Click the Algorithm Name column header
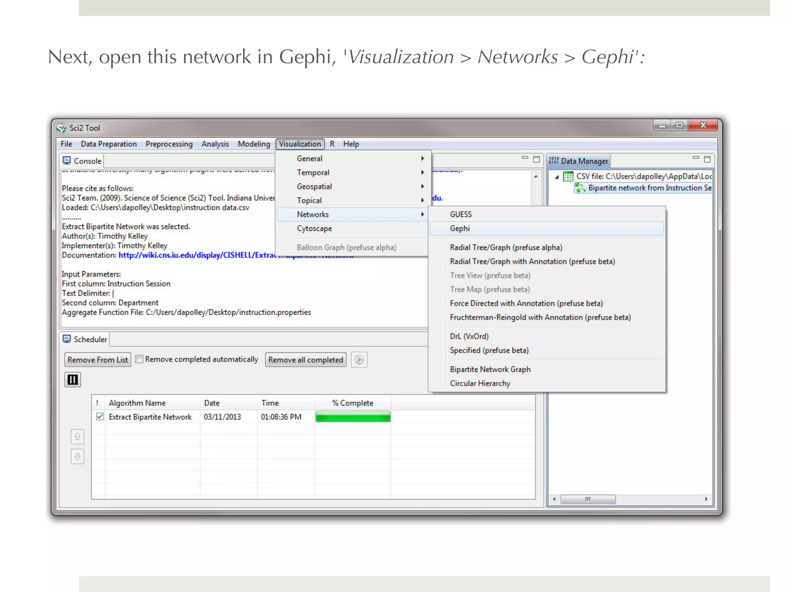This screenshot has width=790, height=592. [x=152, y=403]
